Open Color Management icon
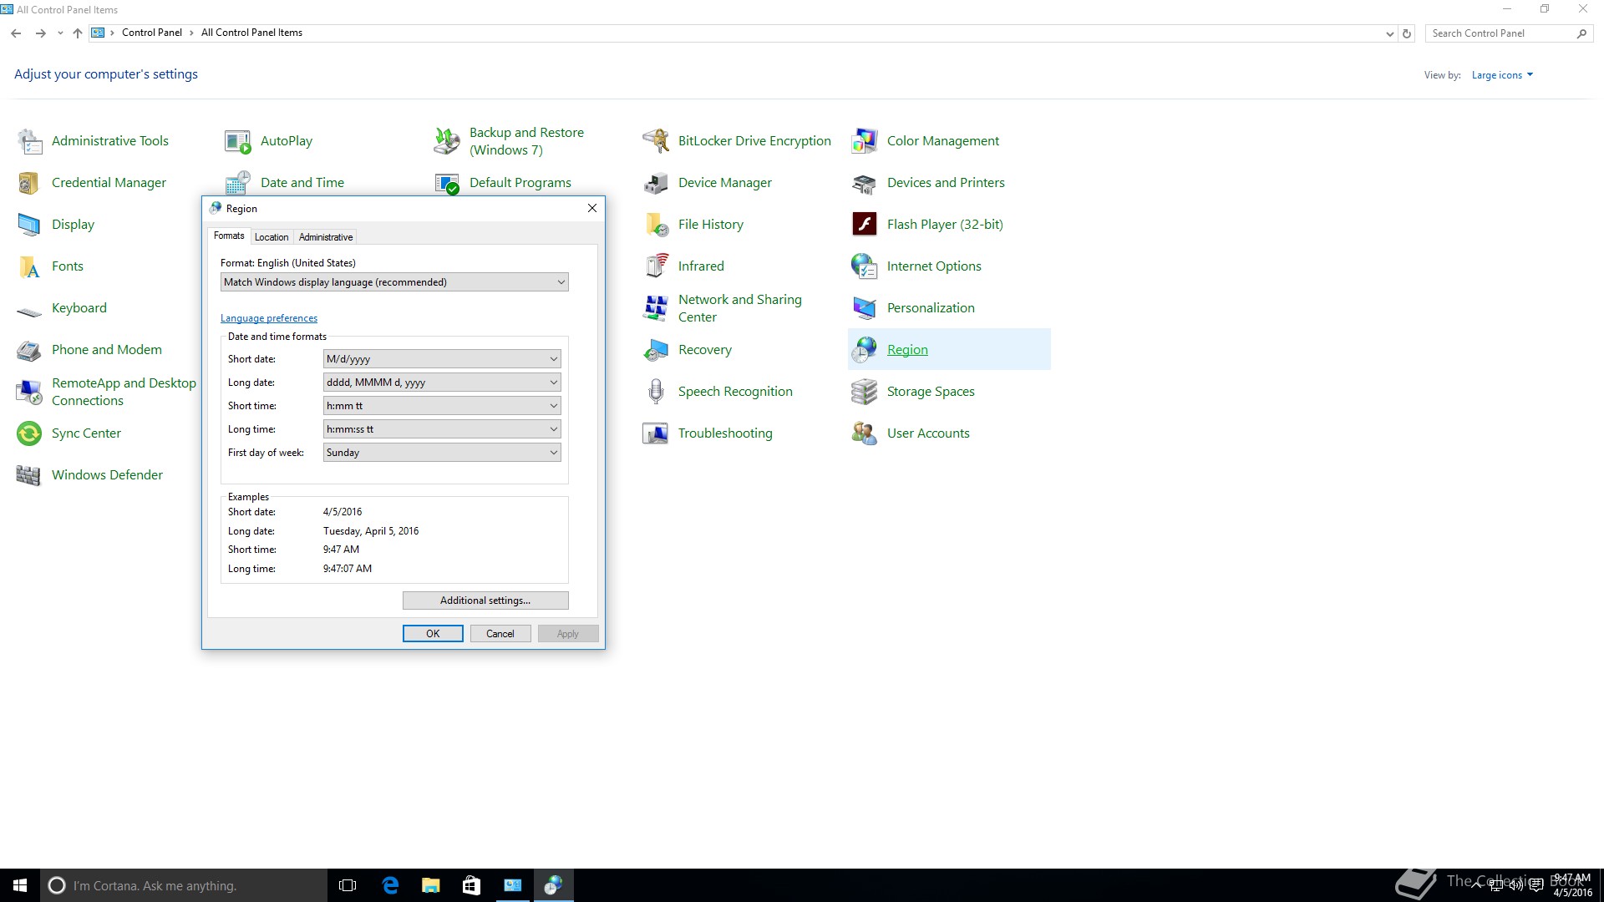The width and height of the screenshot is (1604, 902). (865, 141)
